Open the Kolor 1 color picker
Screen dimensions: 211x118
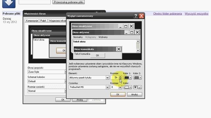pyautogui.click(x=128, y=78)
